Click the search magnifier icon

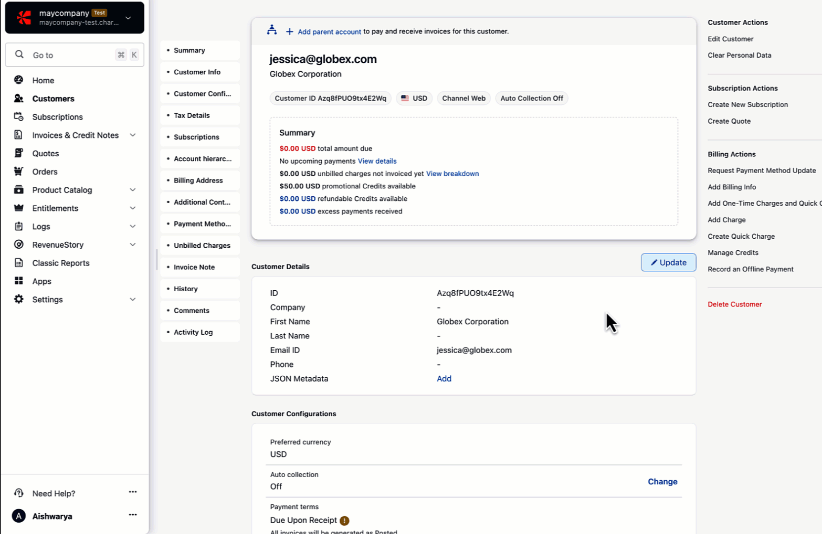click(x=19, y=54)
